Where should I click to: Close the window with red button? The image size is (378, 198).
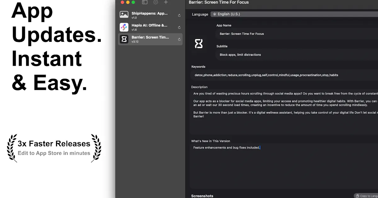[123, 2]
